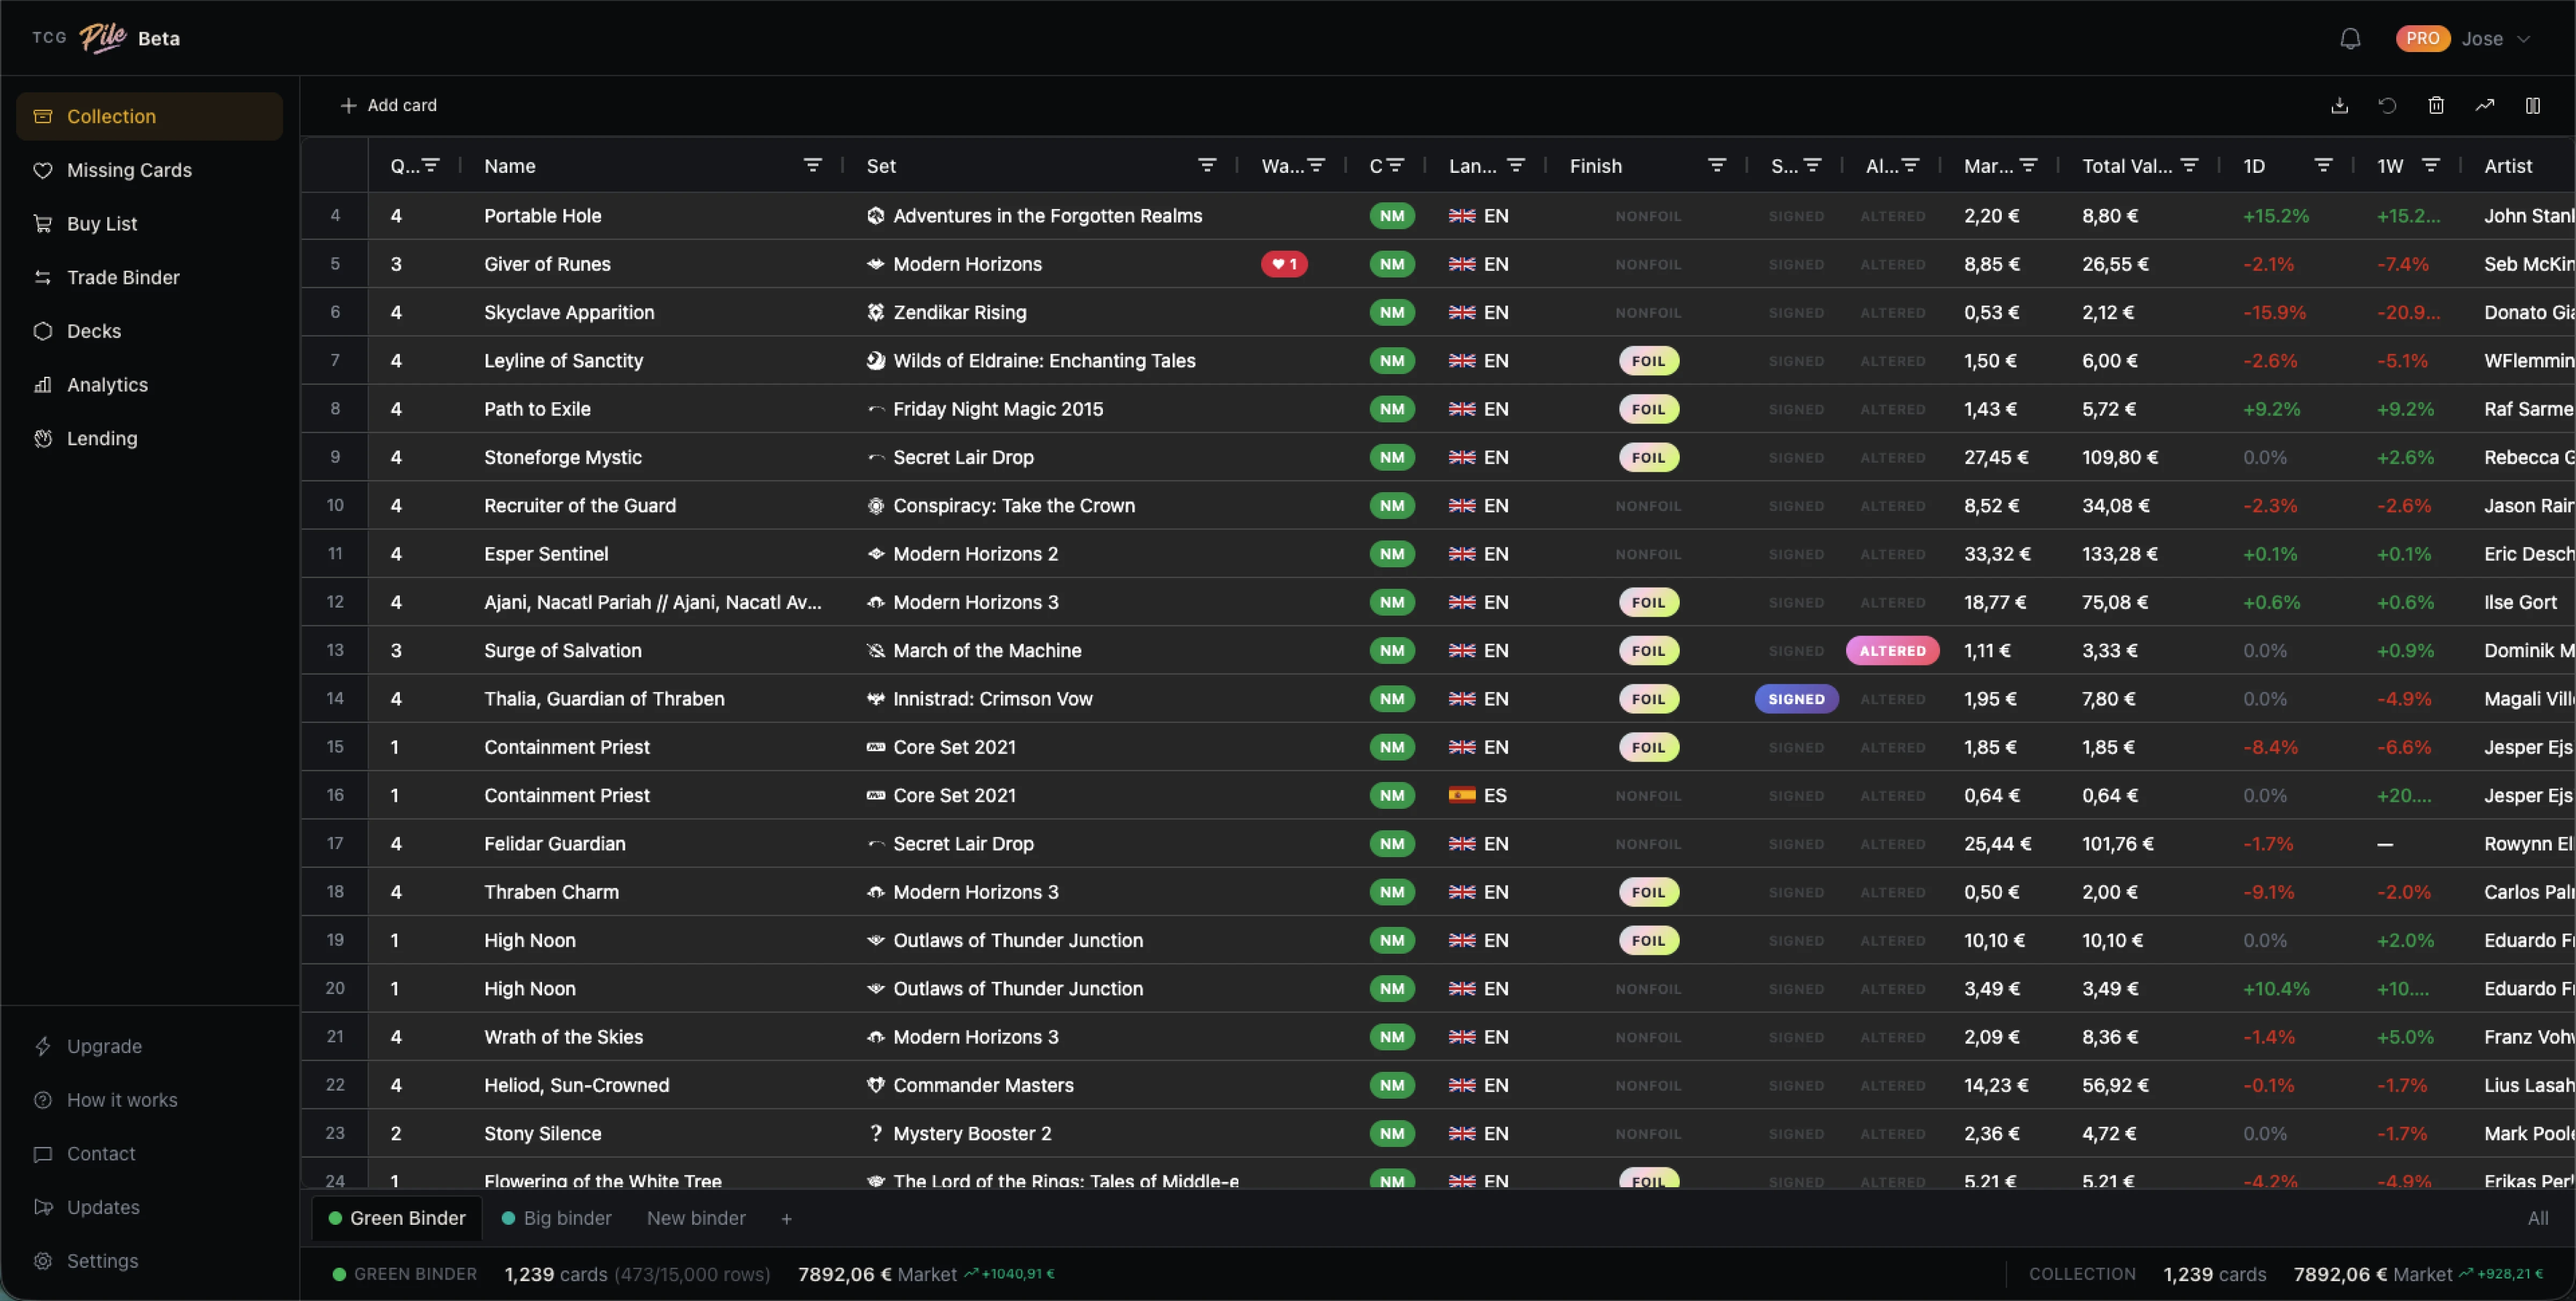Click the download export icon in toolbar
This screenshot has height=1301, width=2576.
point(2339,106)
